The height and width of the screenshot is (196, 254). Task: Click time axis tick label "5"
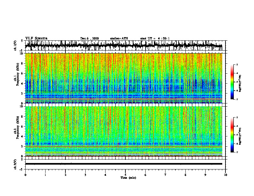[x=125, y=175]
